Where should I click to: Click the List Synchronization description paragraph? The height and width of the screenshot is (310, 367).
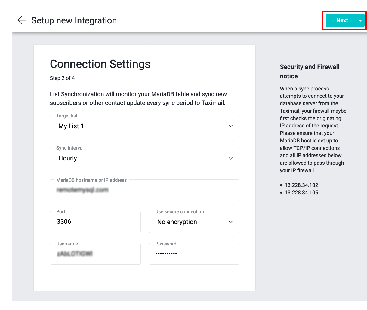pyautogui.click(x=138, y=99)
